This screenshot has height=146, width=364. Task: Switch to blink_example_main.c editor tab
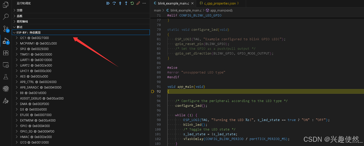click(x=173, y=3)
